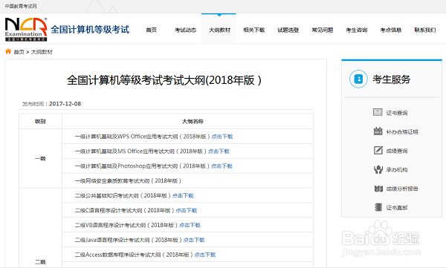This screenshot has width=446, height=268.
Task: Click the NCRE Examination logo
Action: [26, 29]
